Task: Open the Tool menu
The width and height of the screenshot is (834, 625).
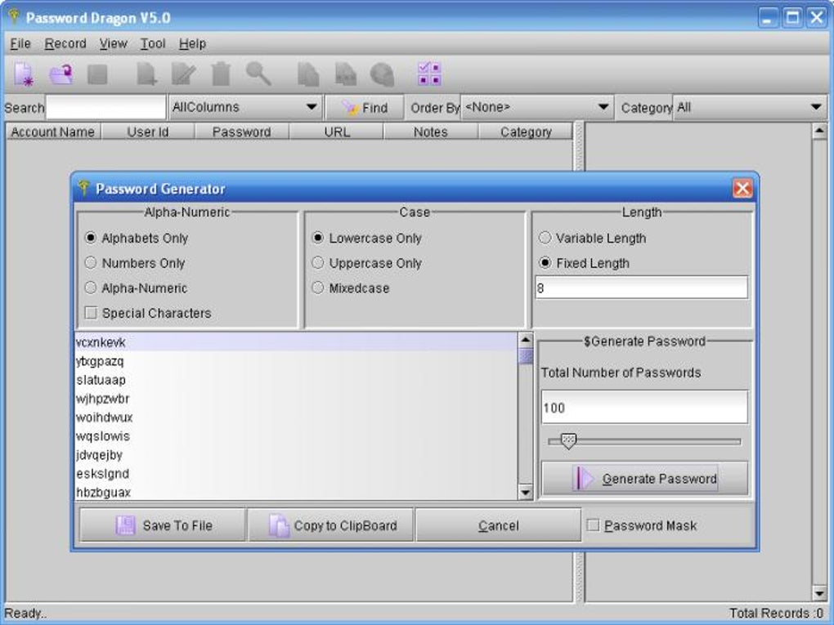Action: 153,43
